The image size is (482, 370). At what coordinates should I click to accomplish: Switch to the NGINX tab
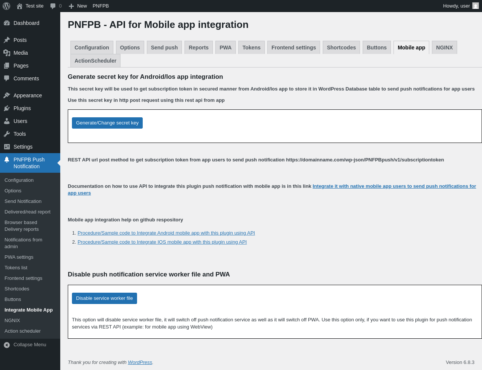(444, 48)
